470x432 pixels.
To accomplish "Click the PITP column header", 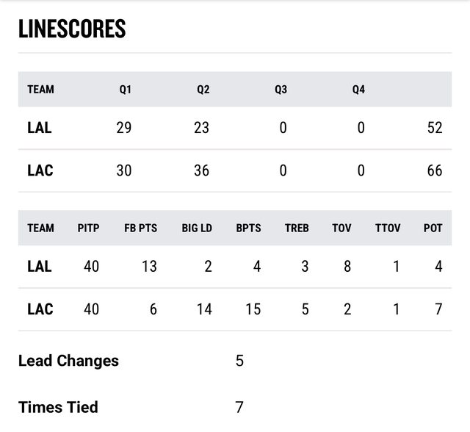I will tap(88, 228).
